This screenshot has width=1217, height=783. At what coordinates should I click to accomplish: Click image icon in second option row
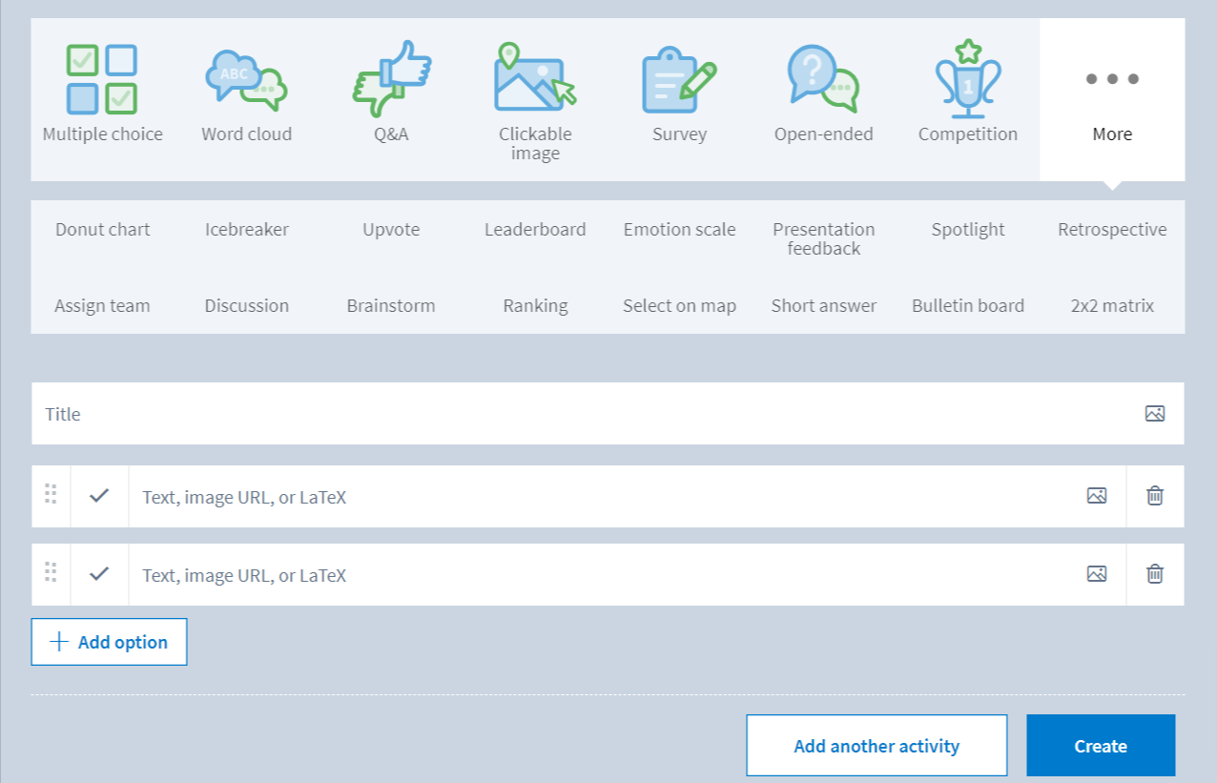coord(1097,574)
